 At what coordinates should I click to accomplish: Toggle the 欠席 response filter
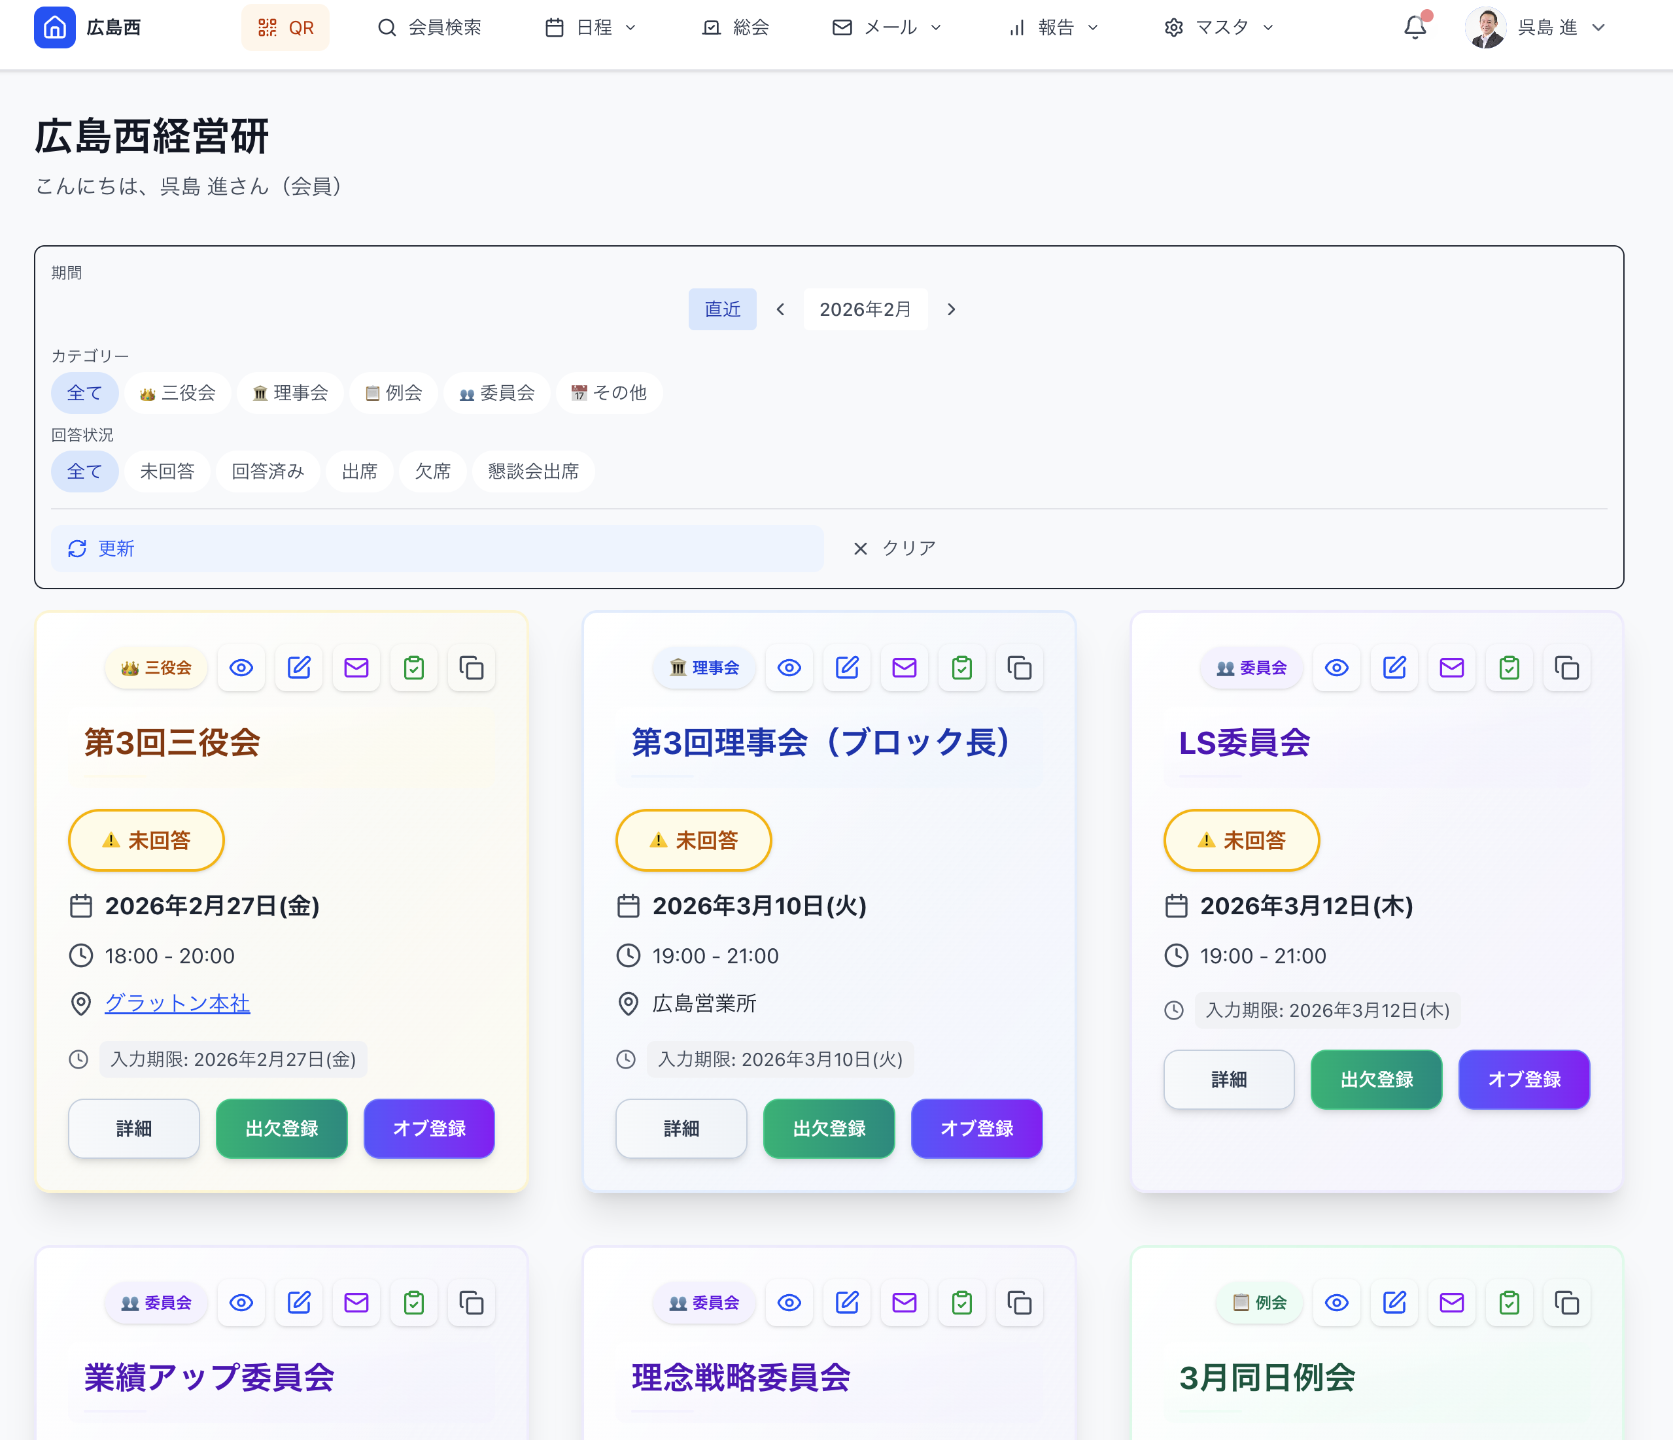[x=433, y=471]
